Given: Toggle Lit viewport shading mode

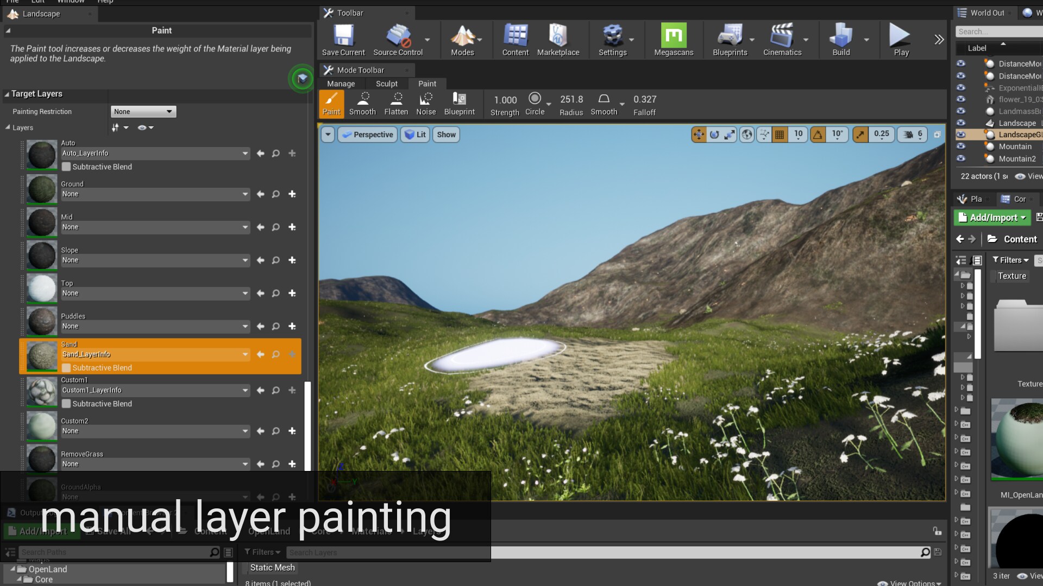Looking at the screenshot, I should (x=414, y=135).
